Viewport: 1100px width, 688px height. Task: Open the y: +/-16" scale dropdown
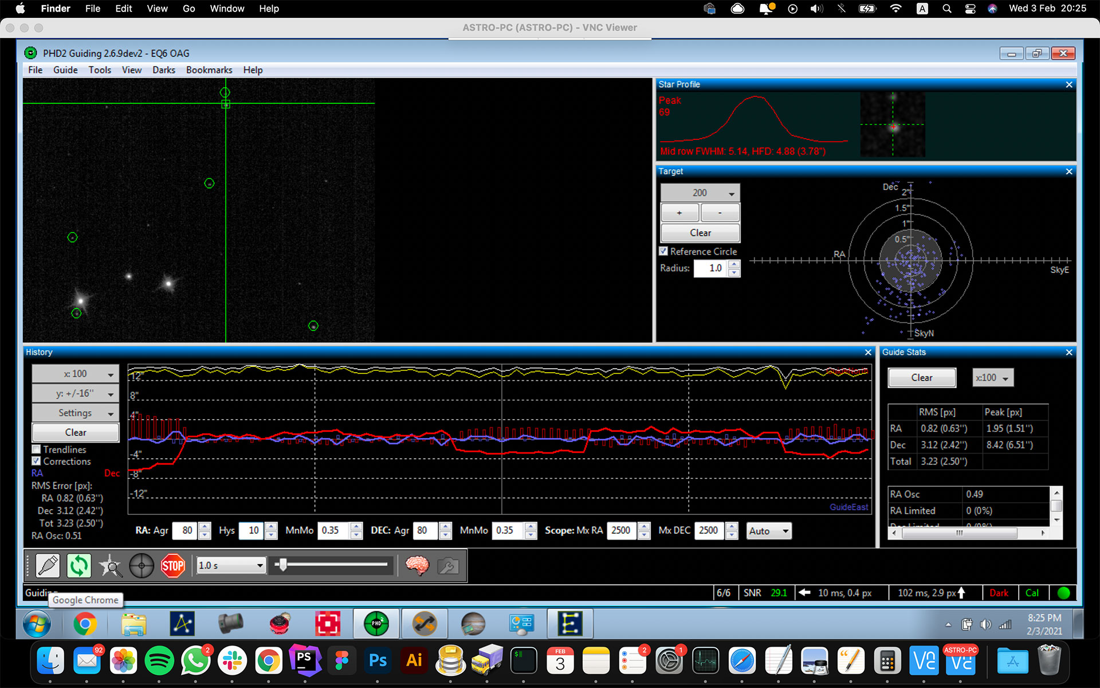pos(76,393)
